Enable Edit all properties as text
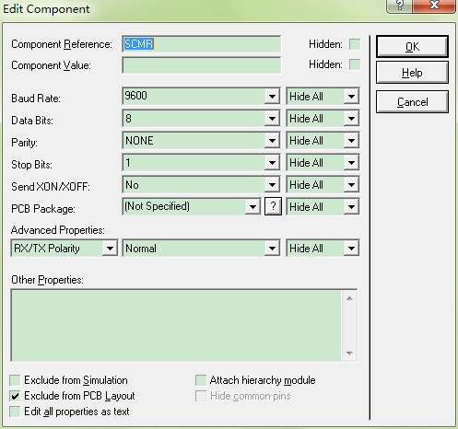The image size is (458, 429). [x=15, y=412]
